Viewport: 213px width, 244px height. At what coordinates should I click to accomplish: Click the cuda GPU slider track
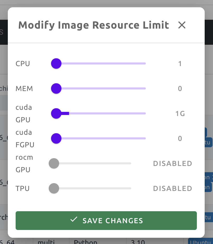pos(104,113)
